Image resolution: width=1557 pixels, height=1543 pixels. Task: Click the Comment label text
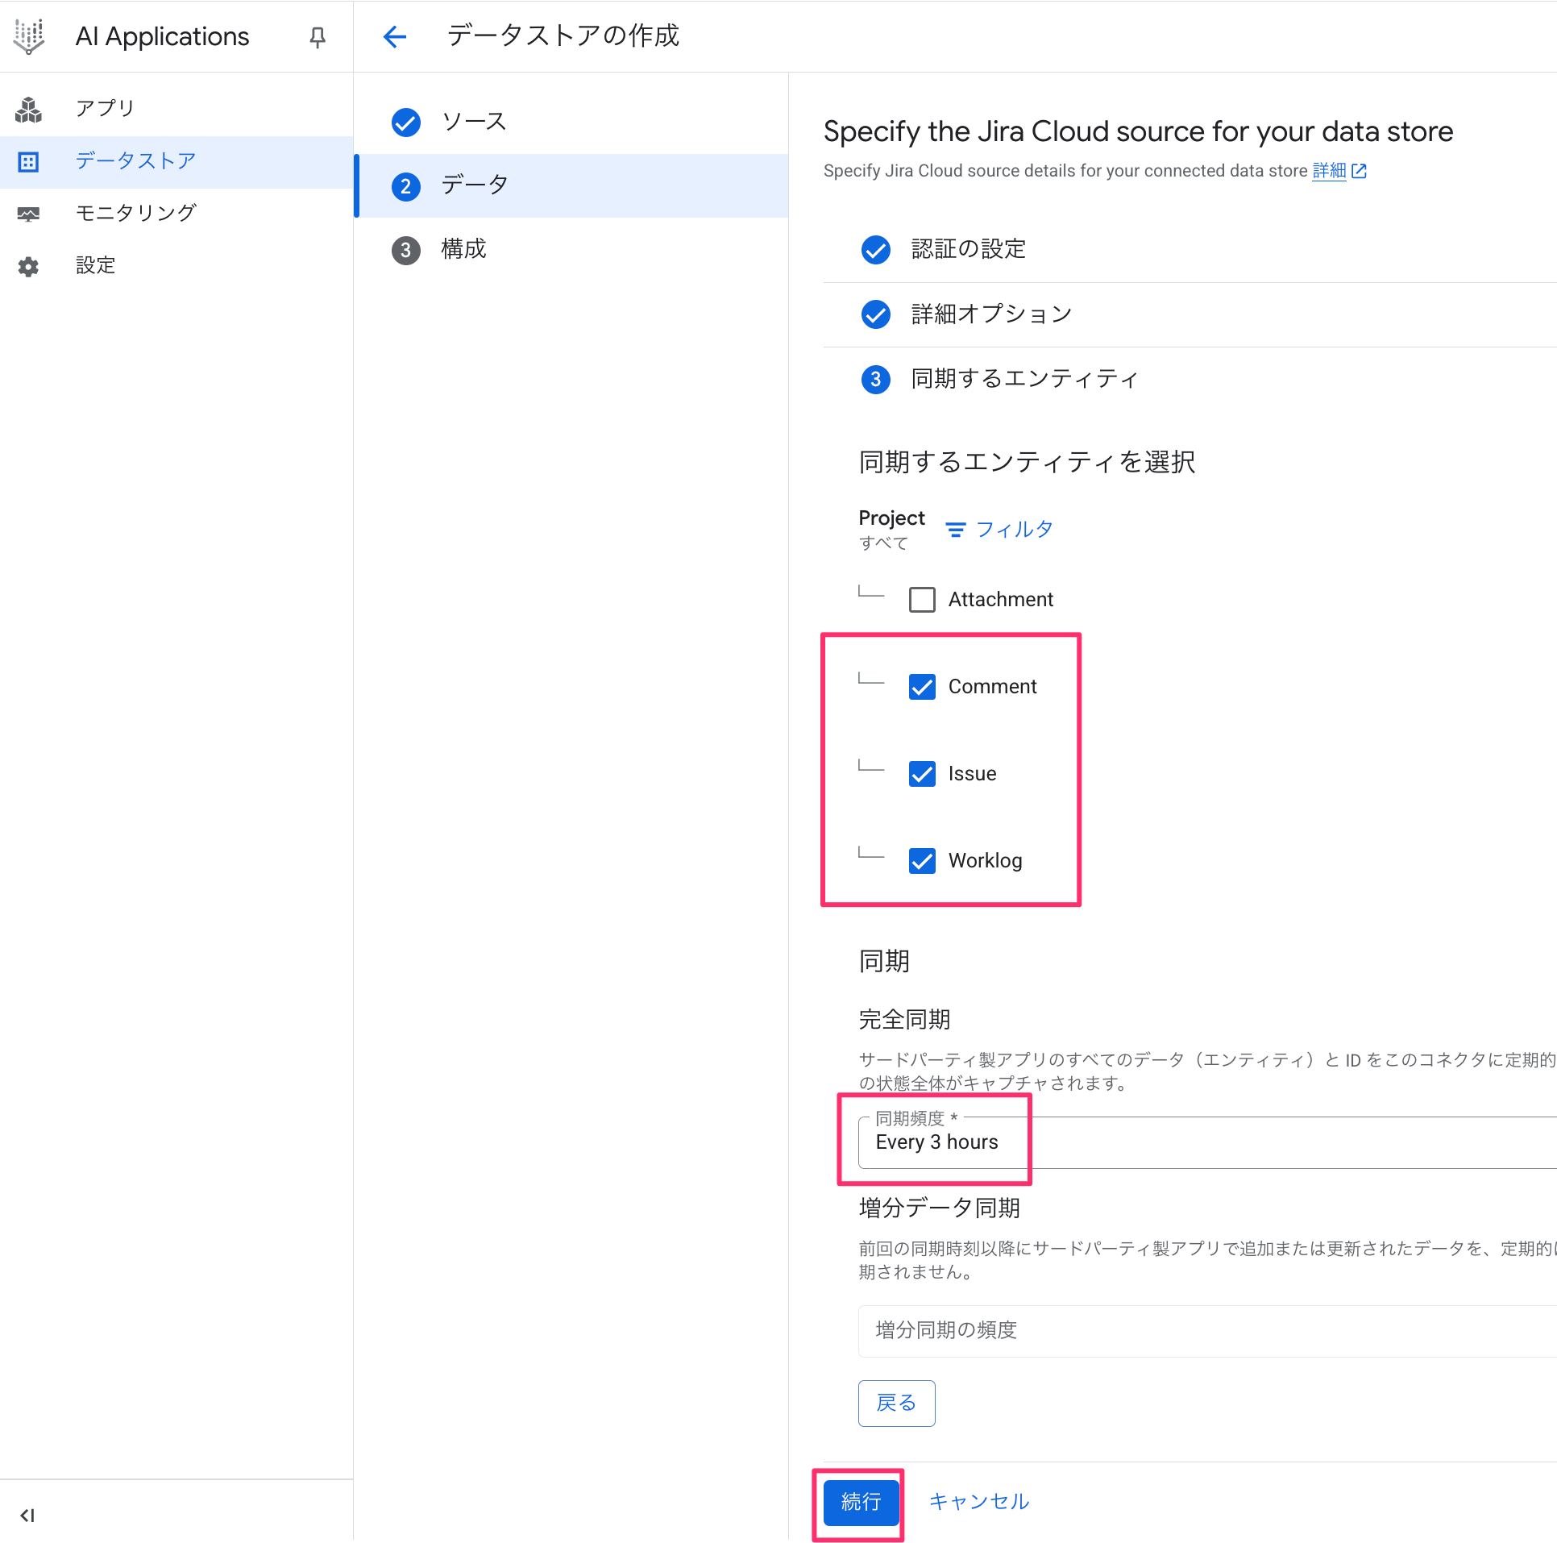point(993,687)
